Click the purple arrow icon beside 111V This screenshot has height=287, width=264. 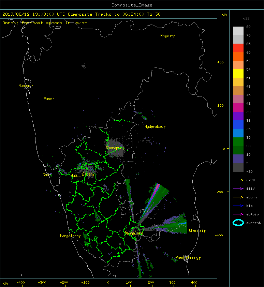tap(238, 189)
